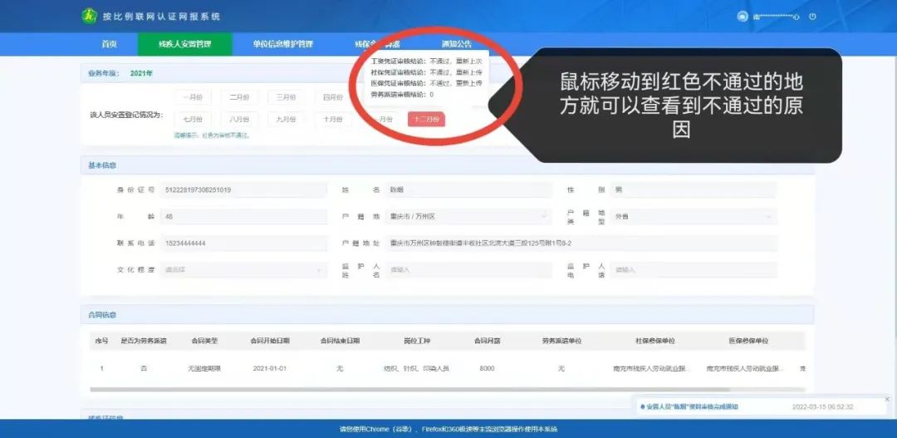Click the power logout icon

pyautogui.click(x=812, y=17)
